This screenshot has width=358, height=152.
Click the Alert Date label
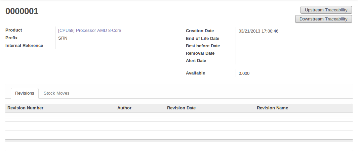[196, 61]
